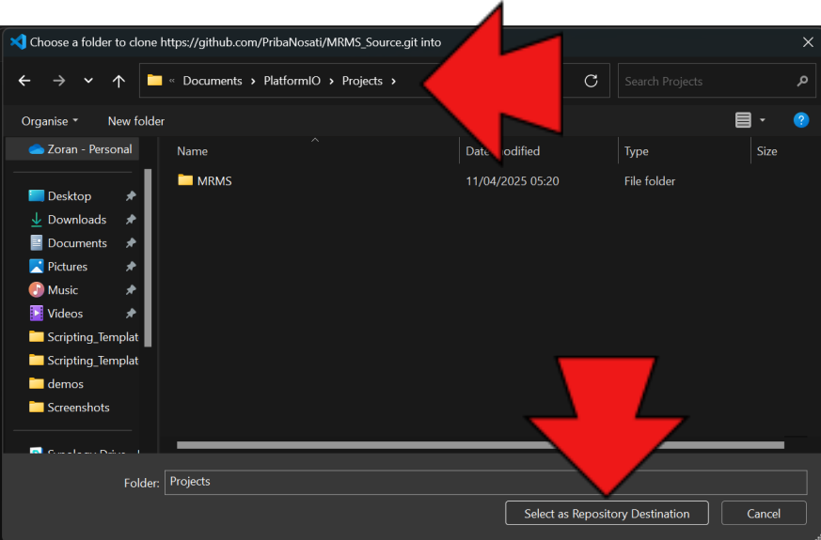Viewport: 821px width, 540px height.
Task: Click the Folder name input field
Action: [484, 482]
